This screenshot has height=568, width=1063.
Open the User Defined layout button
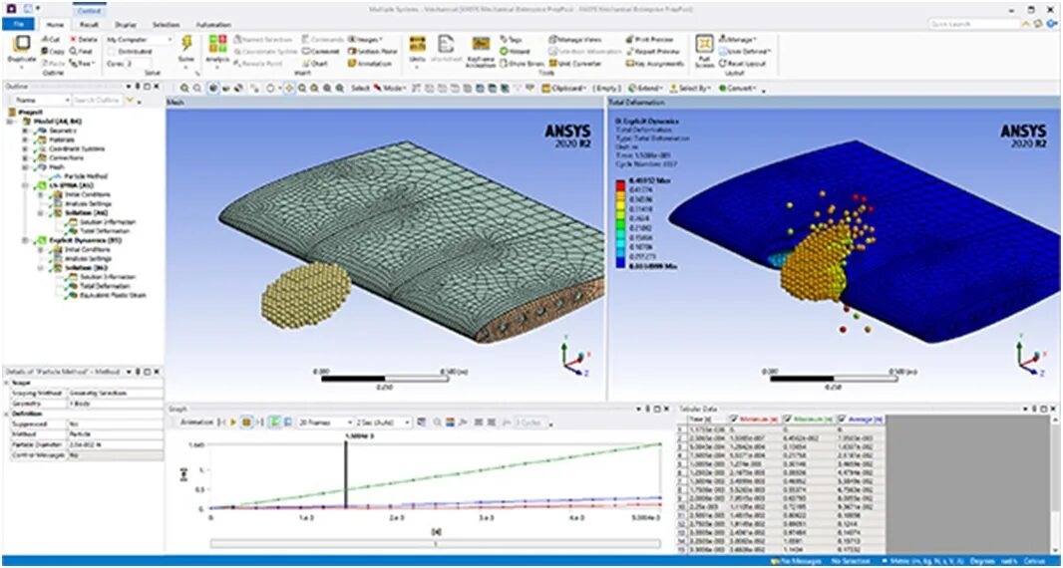tap(745, 52)
